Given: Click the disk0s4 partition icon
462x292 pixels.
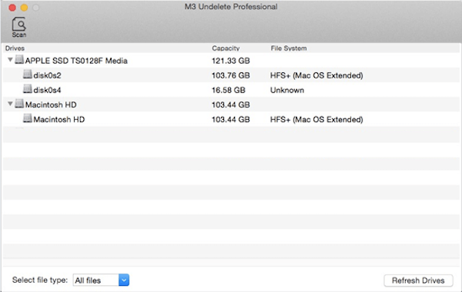Looking at the screenshot, I should [x=28, y=89].
